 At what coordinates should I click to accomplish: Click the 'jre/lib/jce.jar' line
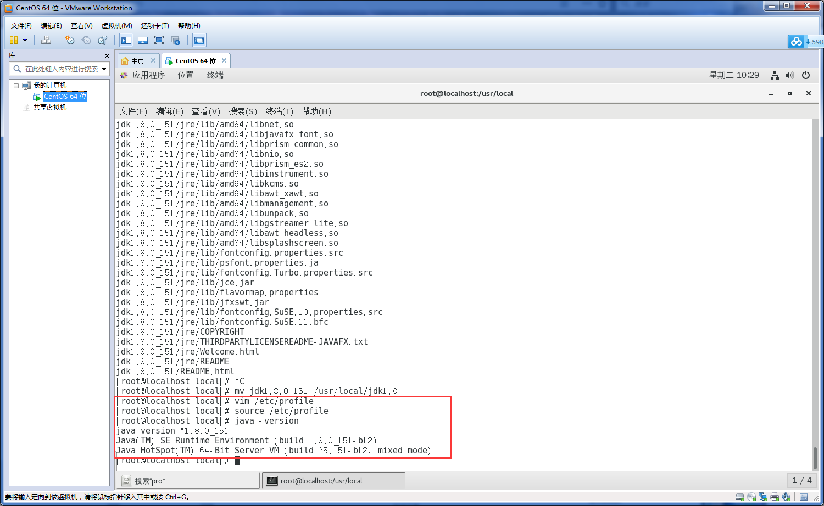pyautogui.click(x=185, y=283)
